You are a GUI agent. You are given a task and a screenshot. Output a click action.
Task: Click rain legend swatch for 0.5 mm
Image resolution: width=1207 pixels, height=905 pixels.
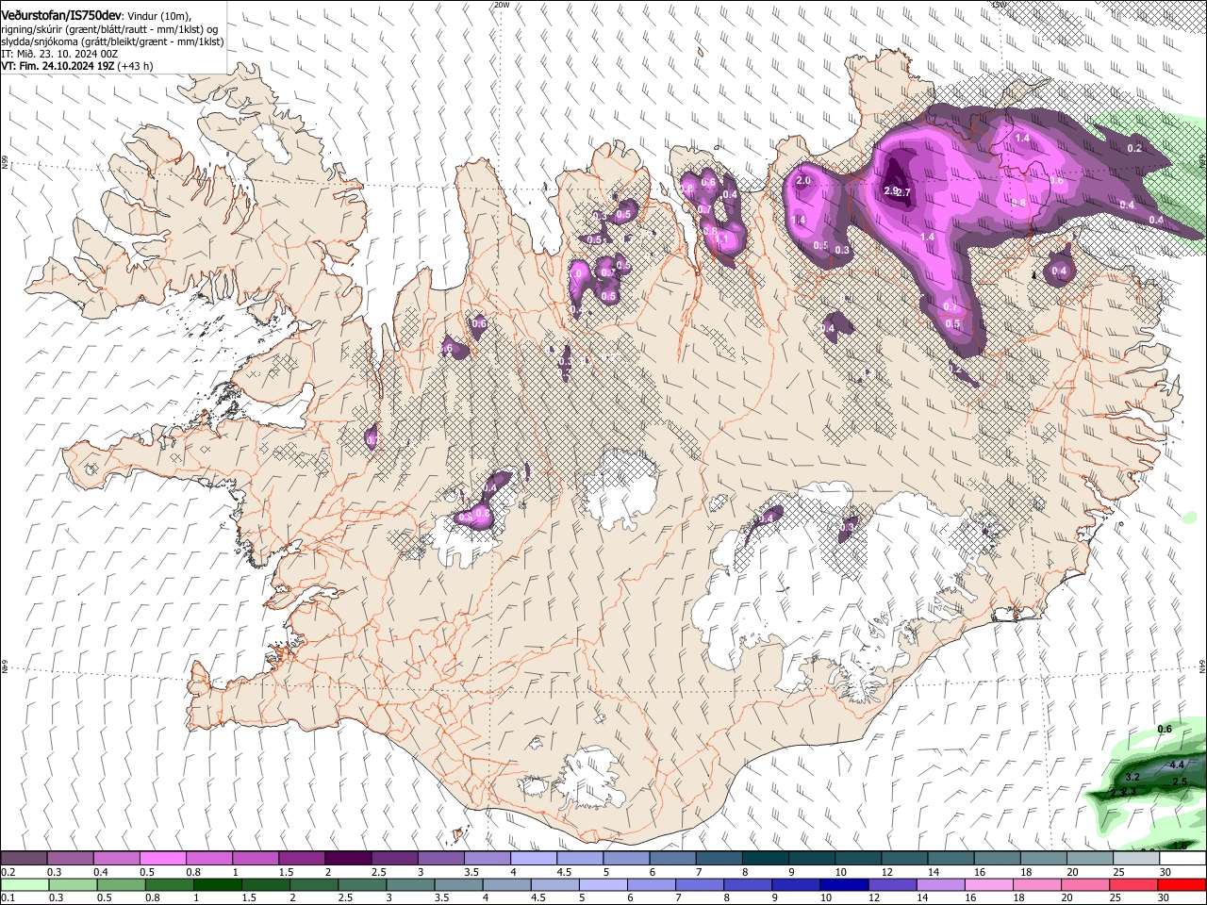tap(121, 885)
